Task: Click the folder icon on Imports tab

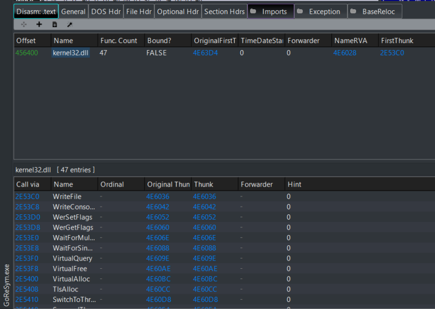Action: pos(253,11)
